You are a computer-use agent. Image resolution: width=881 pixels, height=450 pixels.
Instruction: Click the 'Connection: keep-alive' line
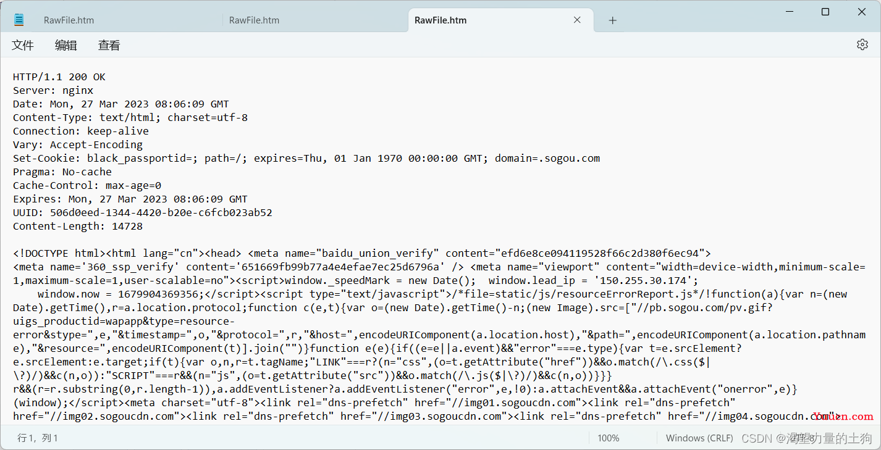coord(81,131)
